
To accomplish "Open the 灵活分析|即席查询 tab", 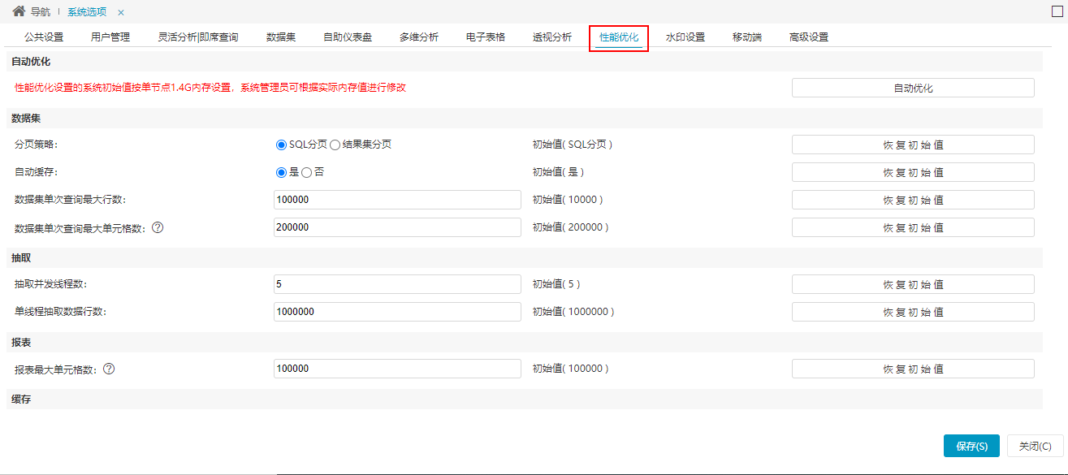I will pos(198,37).
